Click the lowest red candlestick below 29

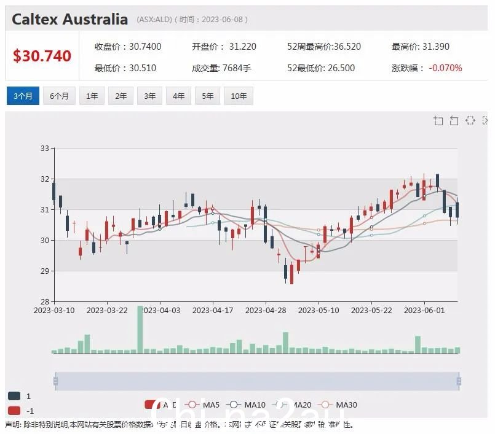(291, 274)
